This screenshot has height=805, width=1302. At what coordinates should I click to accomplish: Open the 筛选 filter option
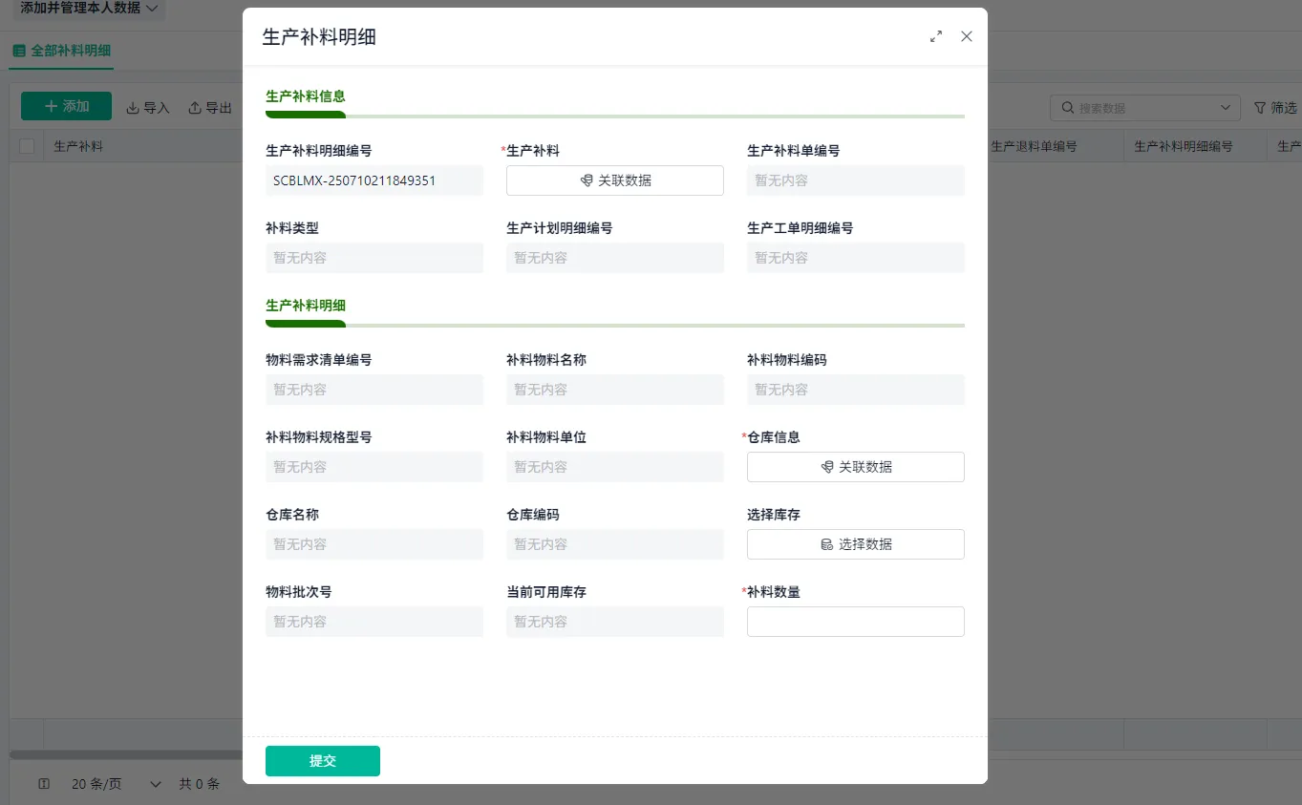tap(1275, 108)
